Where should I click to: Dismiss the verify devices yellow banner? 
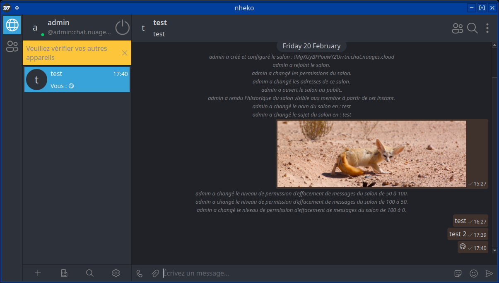[125, 53]
